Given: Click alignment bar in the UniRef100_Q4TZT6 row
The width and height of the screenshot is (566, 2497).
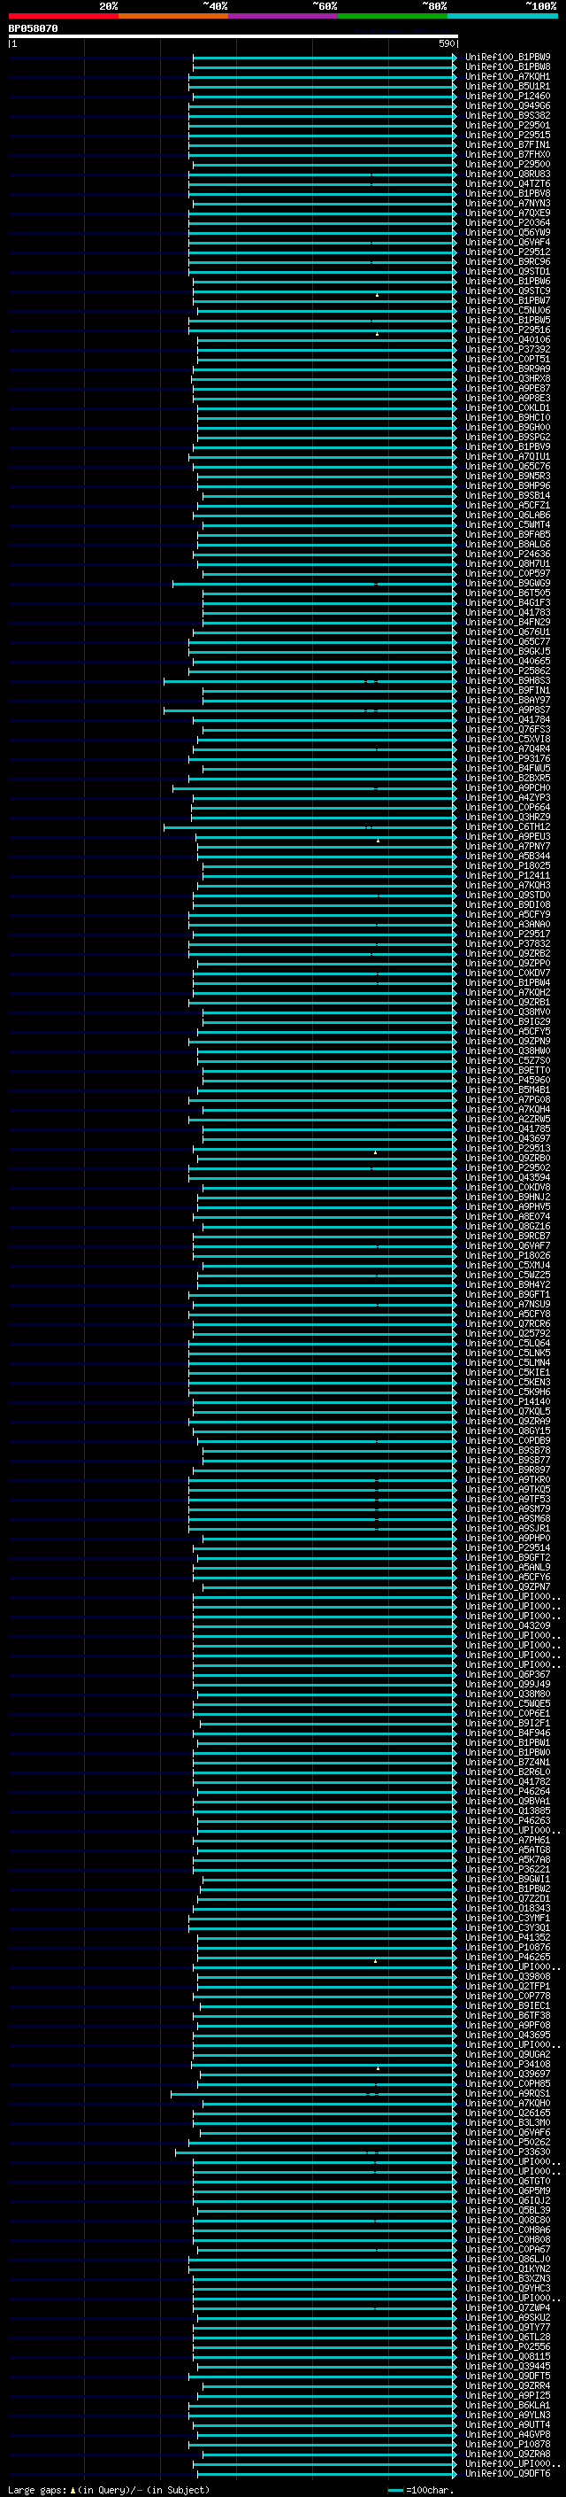Looking at the screenshot, I should tap(321, 184).
